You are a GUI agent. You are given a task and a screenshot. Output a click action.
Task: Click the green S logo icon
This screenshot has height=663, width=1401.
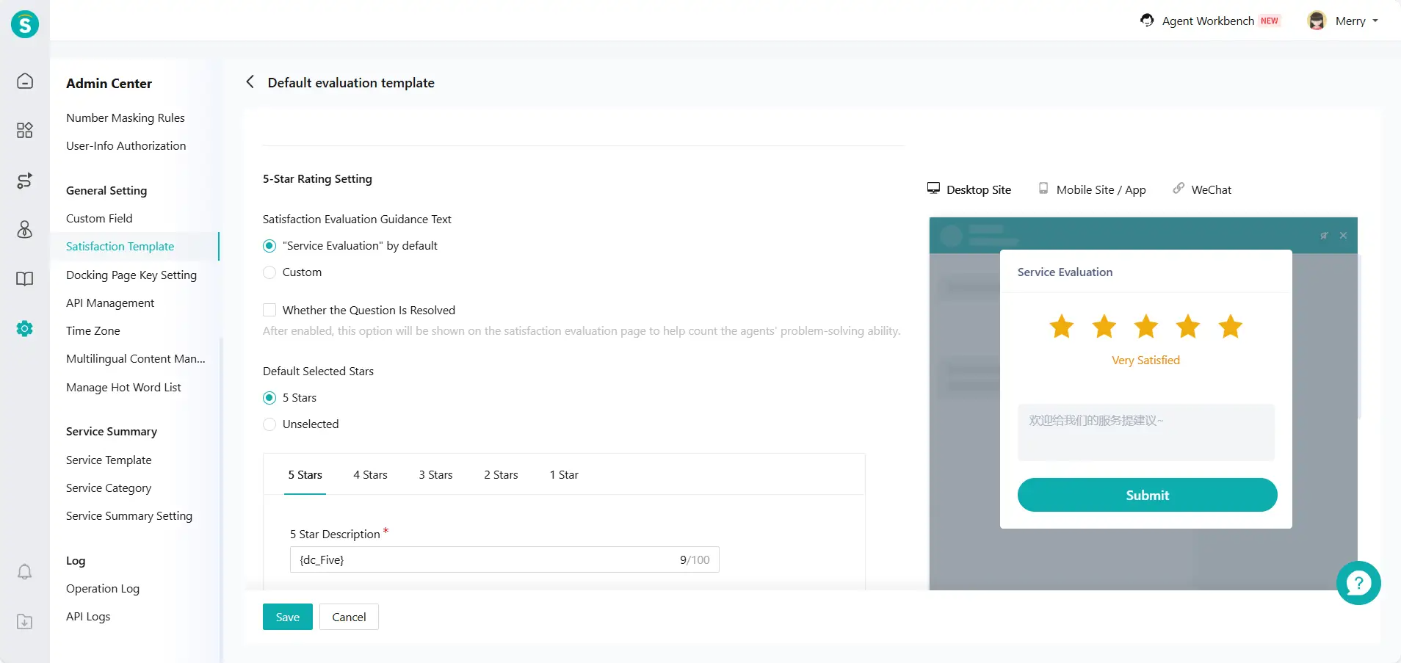point(25,24)
